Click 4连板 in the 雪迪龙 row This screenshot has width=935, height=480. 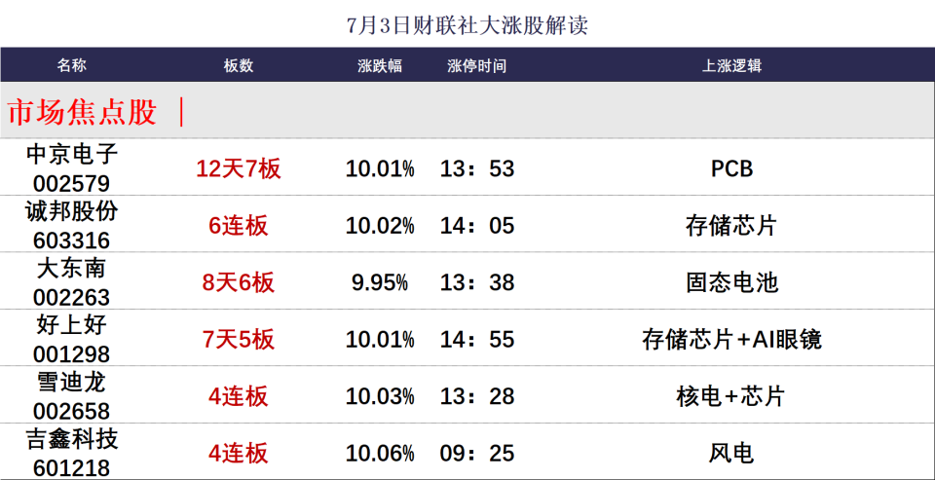[239, 396]
